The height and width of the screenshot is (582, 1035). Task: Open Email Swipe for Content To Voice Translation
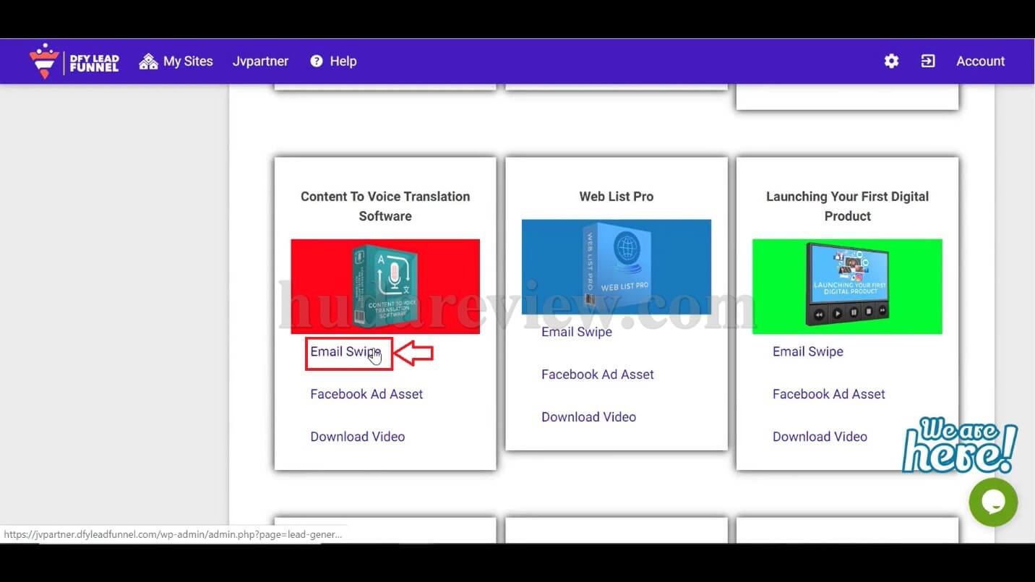coord(345,352)
